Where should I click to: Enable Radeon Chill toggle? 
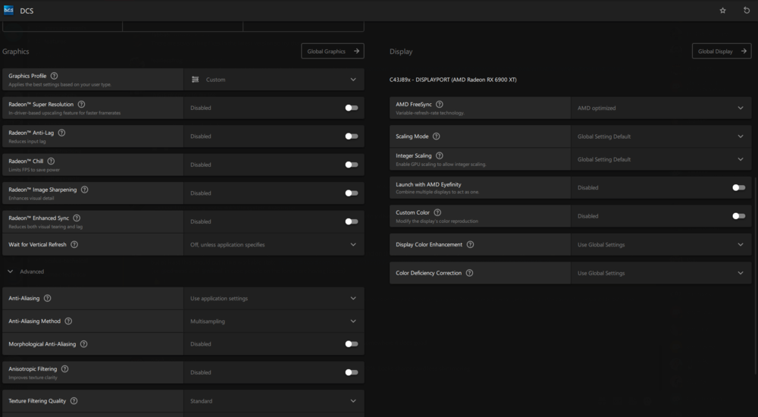351,165
